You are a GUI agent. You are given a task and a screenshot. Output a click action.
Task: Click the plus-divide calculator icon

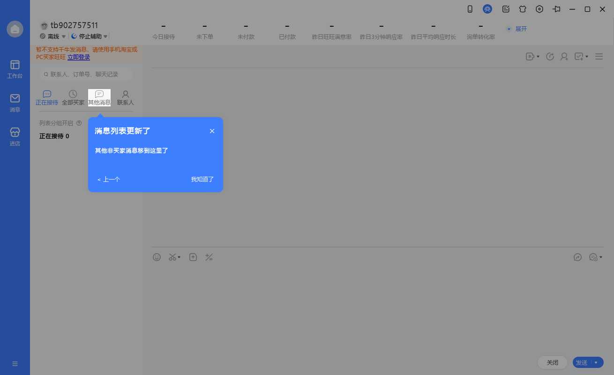tap(209, 257)
